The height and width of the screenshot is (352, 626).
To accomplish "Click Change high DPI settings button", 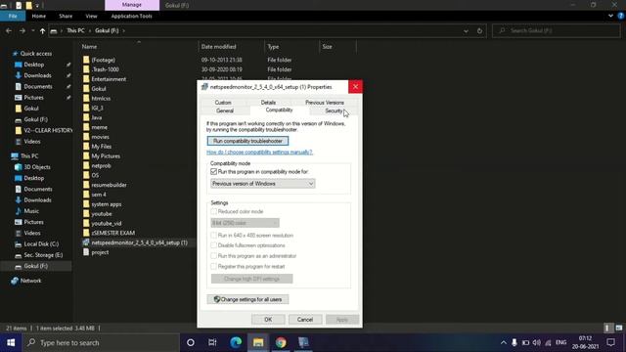I will click(252, 279).
